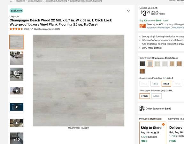Image resolution: width=184 pixels, height=144 pixels.
Task: Play the third video thumbnail
Action: [x=17, y=123]
